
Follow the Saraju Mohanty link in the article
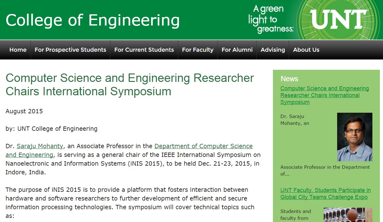point(40,146)
